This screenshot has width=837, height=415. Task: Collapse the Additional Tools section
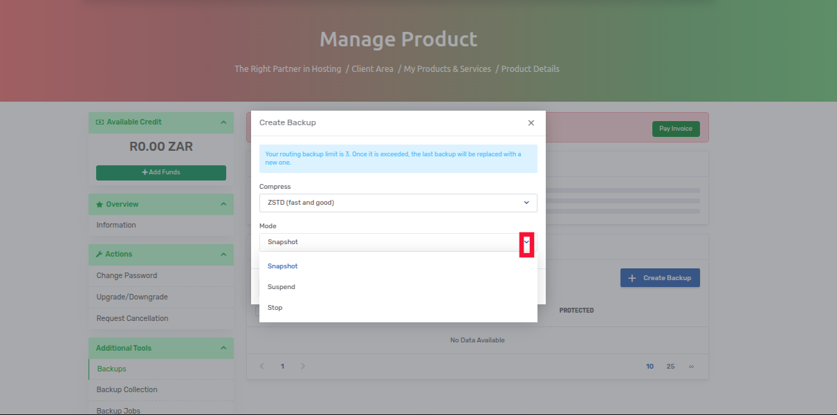coord(223,348)
